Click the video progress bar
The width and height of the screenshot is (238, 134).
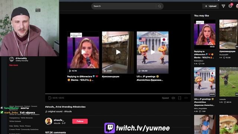coord(118,94)
